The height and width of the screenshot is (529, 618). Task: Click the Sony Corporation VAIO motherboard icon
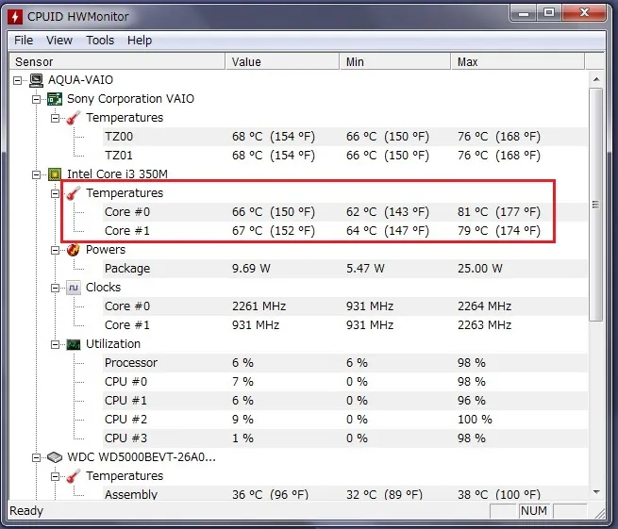pyautogui.click(x=55, y=99)
